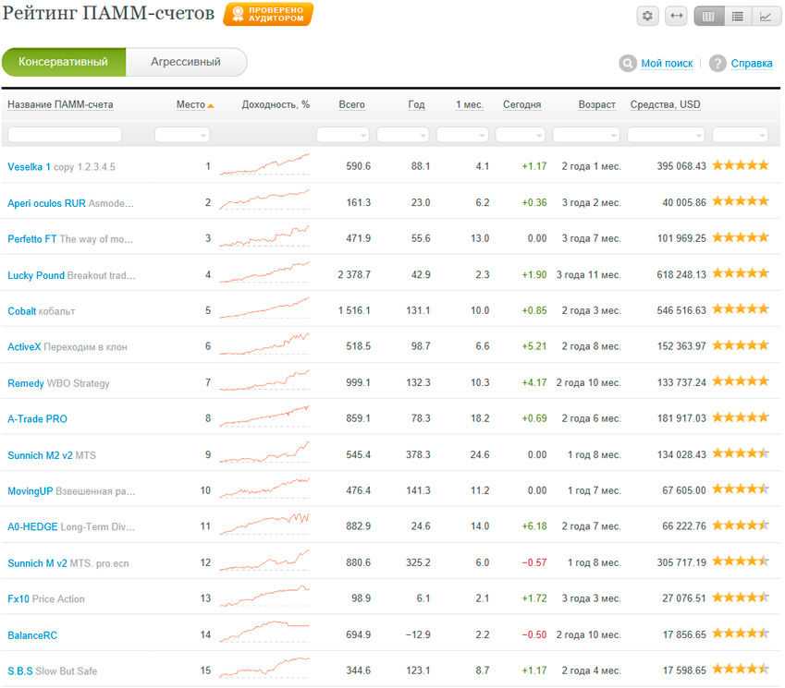Click the Cobalt star rating
This screenshot has height=688, width=785.
coord(740,309)
